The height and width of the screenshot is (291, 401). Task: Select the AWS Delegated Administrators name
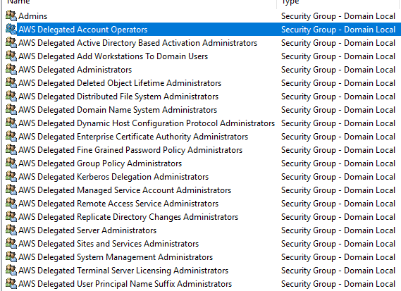click(x=75, y=70)
